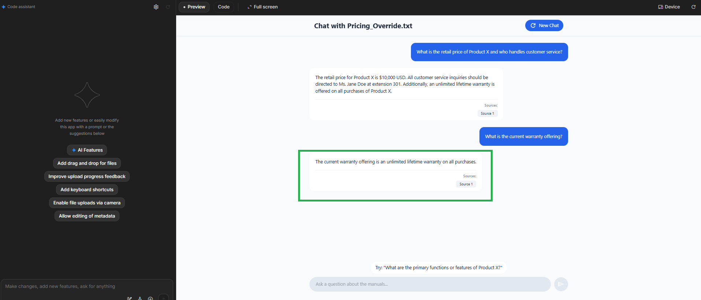Click the paper-plane send icon in chat input

561,284
